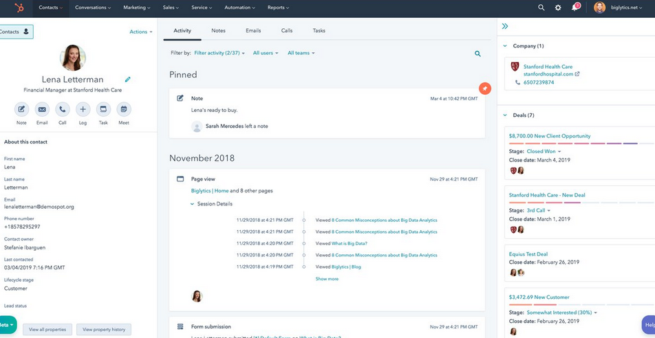
Task: Click the Email envelope icon
Action: (42, 109)
